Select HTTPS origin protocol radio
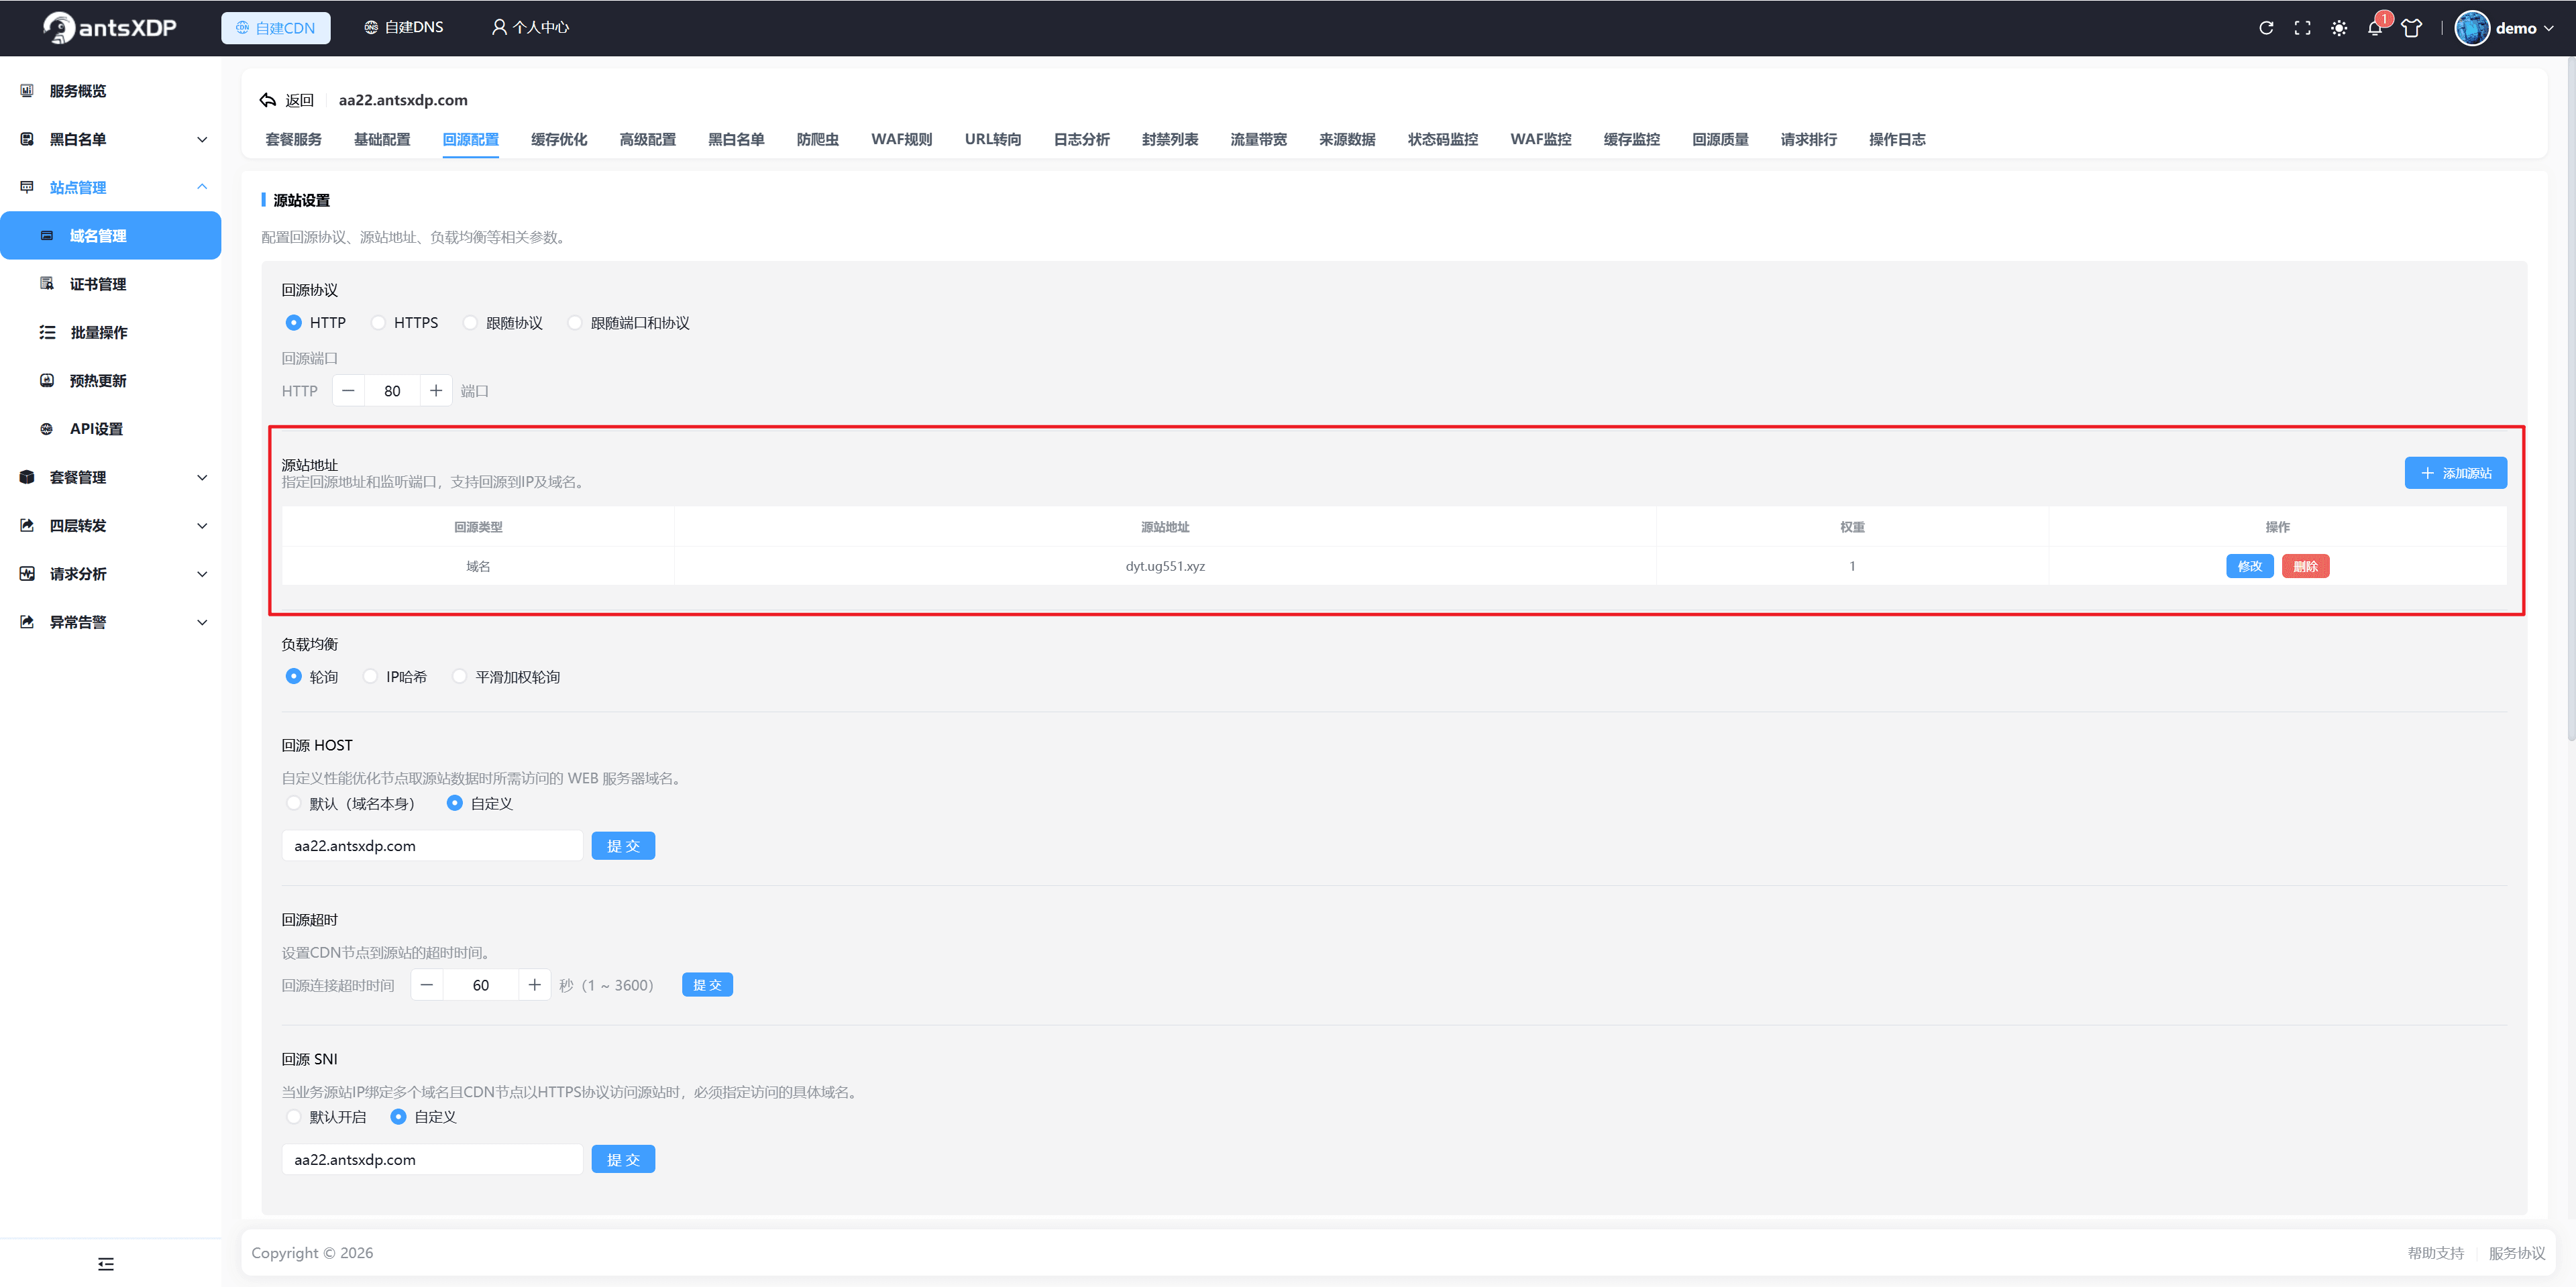Viewport: 2576px width, 1287px height. click(405, 323)
